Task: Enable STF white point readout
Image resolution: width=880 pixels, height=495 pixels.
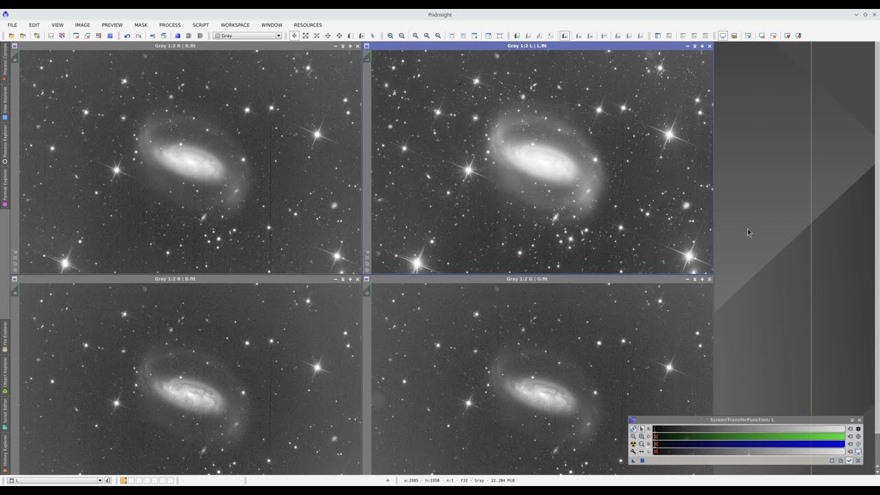Action: point(858,444)
